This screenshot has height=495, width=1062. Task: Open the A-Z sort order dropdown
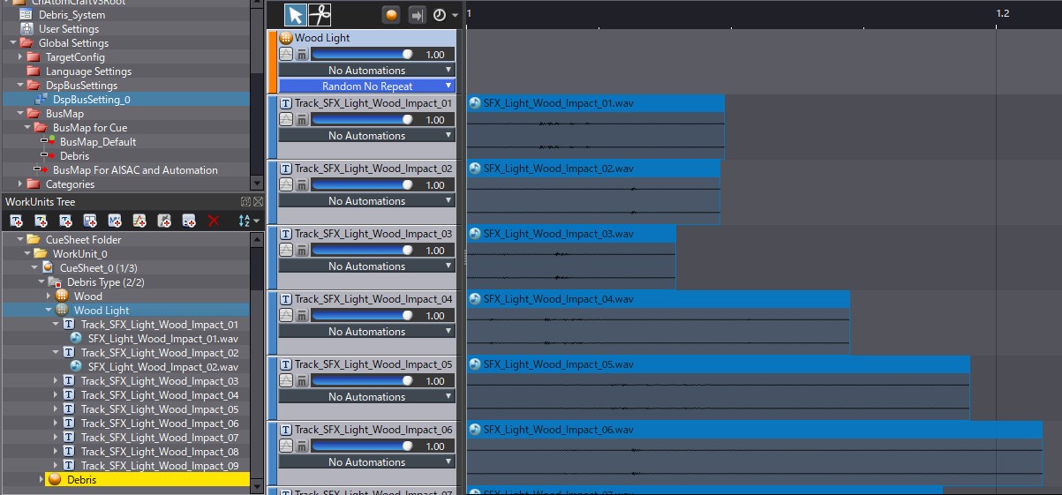(x=250, y=221)
